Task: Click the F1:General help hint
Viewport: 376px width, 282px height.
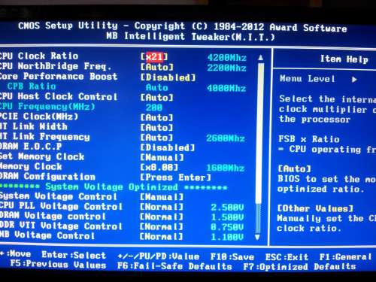Action: pyautogui.click(x=345, y=257)
